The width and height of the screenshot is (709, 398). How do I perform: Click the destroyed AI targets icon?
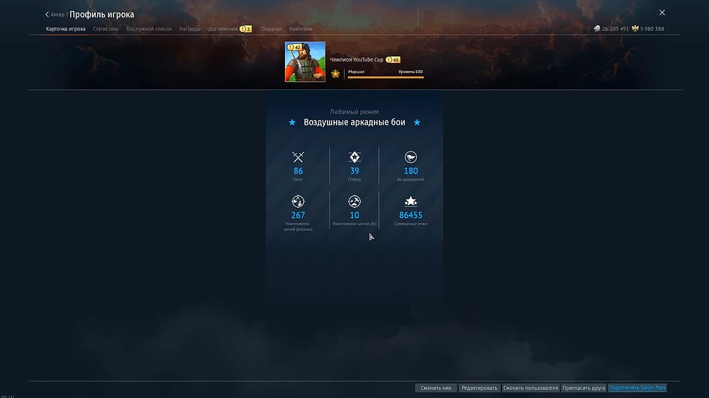pos(354,201)
